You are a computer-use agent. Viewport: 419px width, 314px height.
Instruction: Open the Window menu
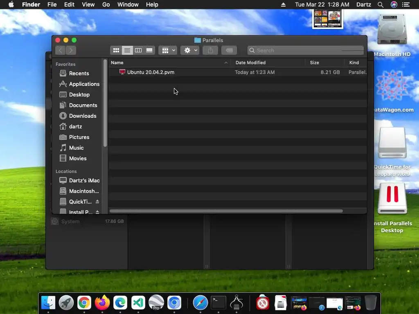pos(128,4)
